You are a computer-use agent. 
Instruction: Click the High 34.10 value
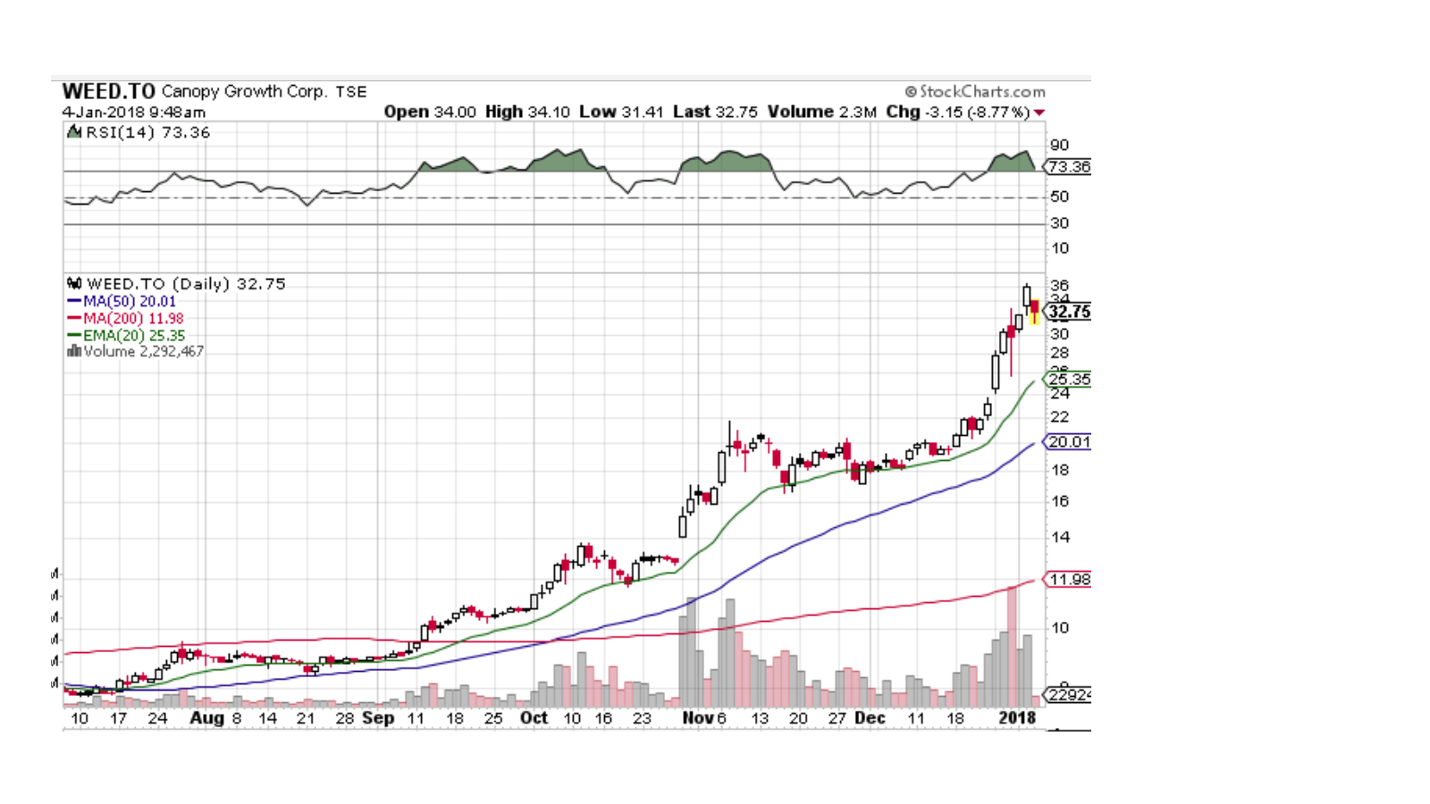click(x=527, y=112)
